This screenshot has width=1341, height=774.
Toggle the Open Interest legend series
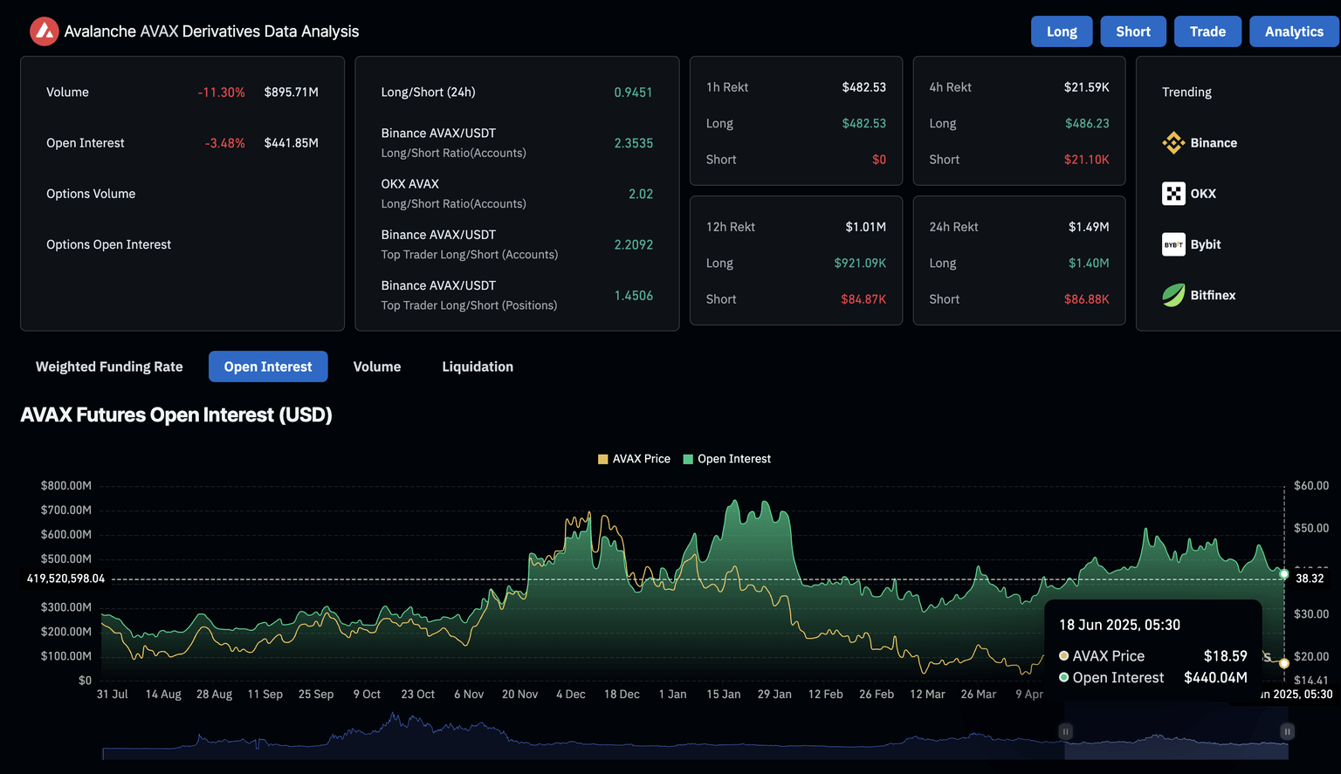(733, 459)
